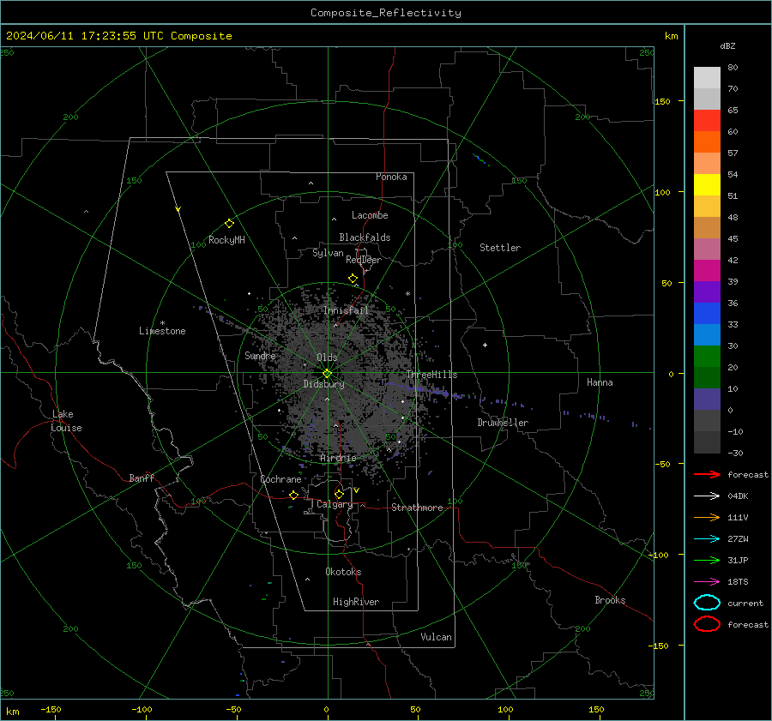Image resolution: width=772 pixels, height=721 pixels.
Task: Click the RedDeer city label
Action: [x=364, y=260]
